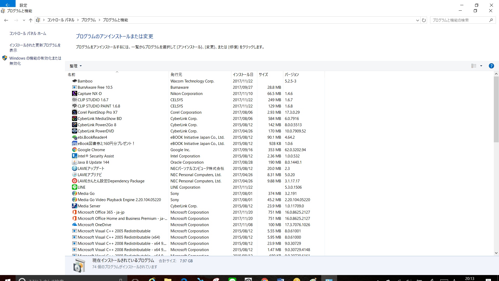The width and height of the screenshot is (499, 281).
Task: Expand the view options dropdown arrow
Action: coord(481,66)
